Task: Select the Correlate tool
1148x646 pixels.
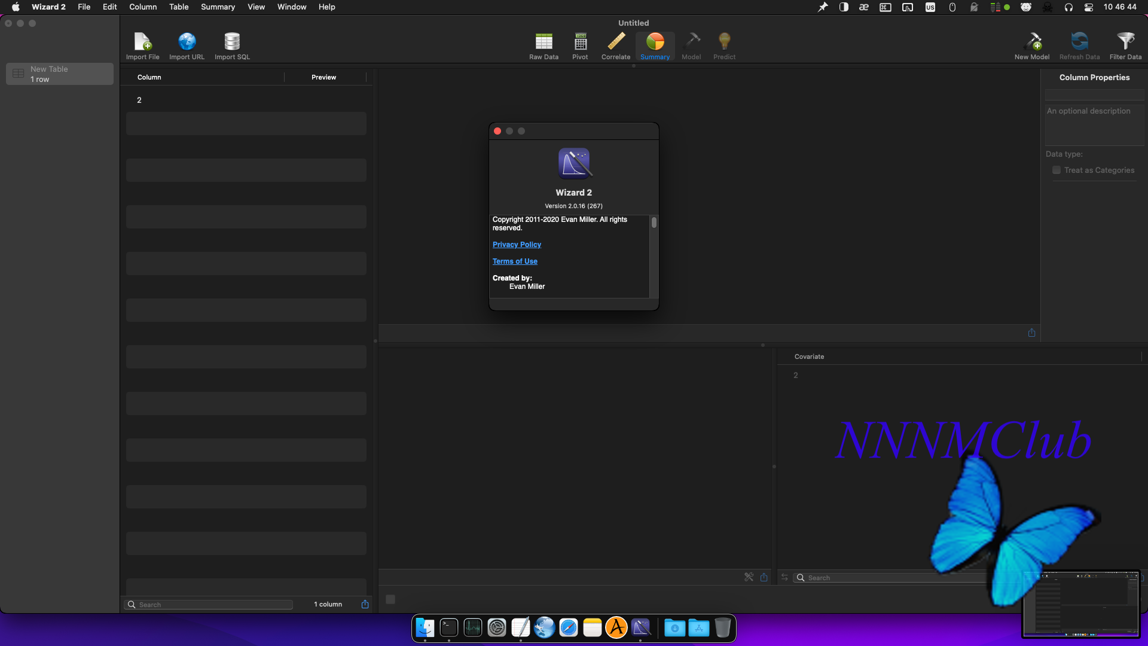Action: [616, 46]
